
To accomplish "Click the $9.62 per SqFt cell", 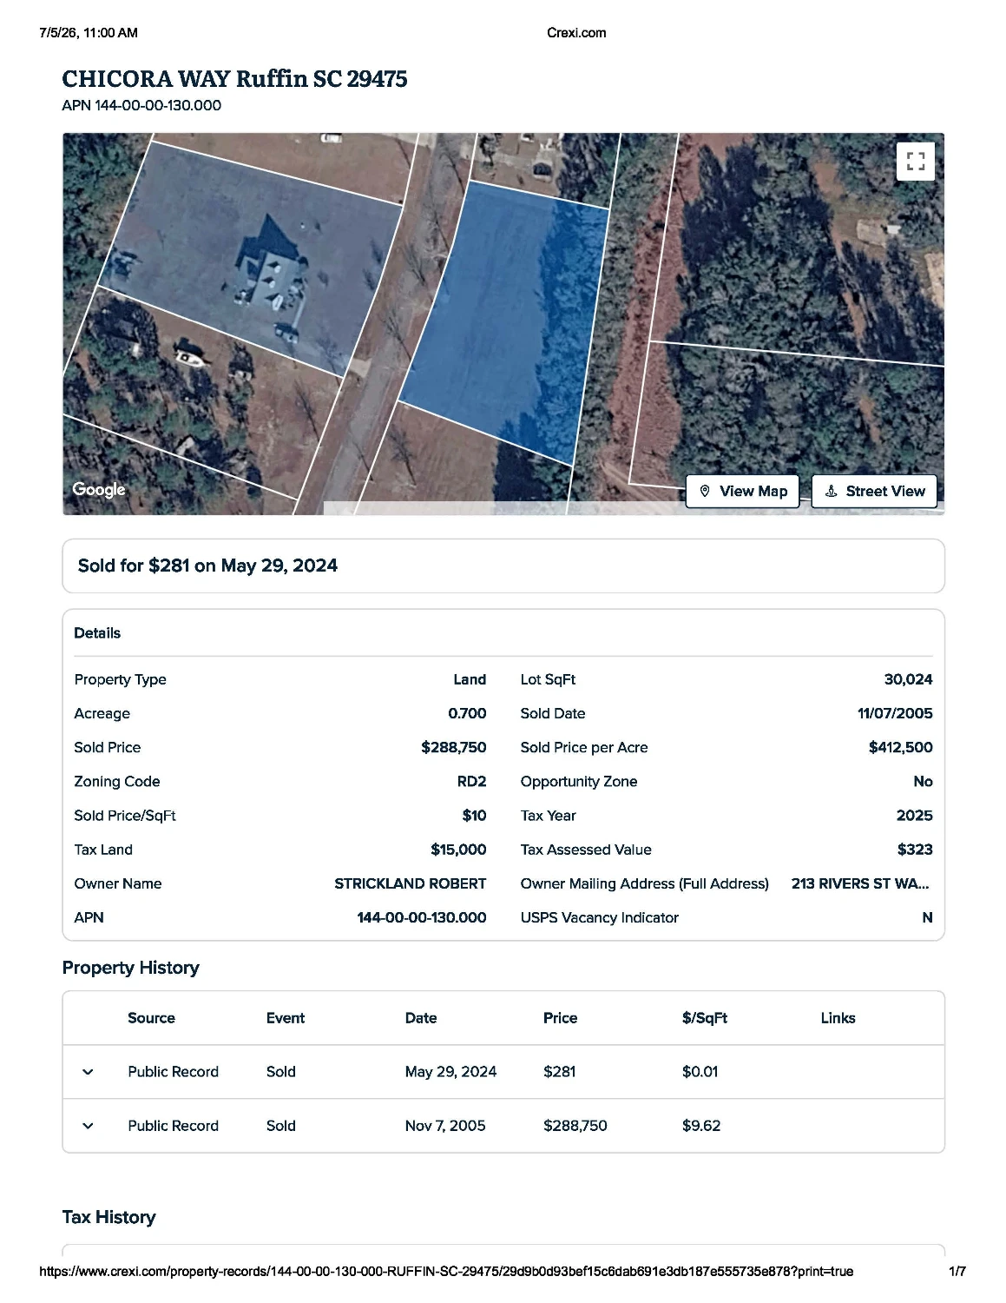I will click(701, 1126).
